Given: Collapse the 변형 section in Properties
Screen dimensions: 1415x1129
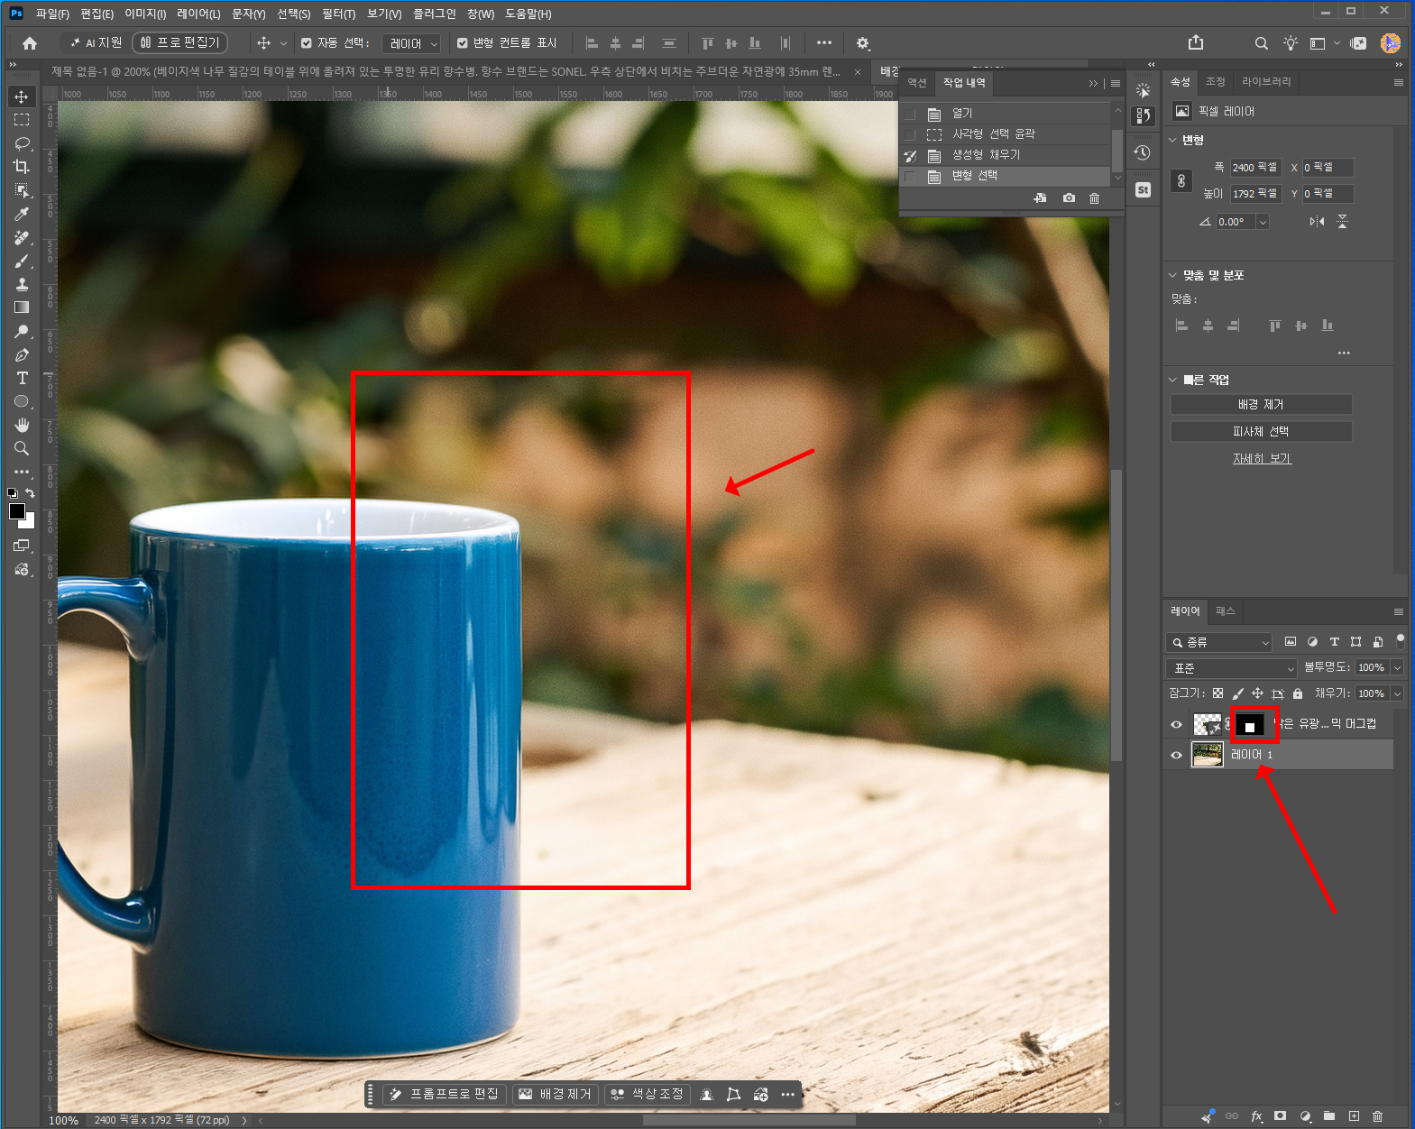Looking at the screenshot, I should pyautogui.click(x=1172, y=140).
